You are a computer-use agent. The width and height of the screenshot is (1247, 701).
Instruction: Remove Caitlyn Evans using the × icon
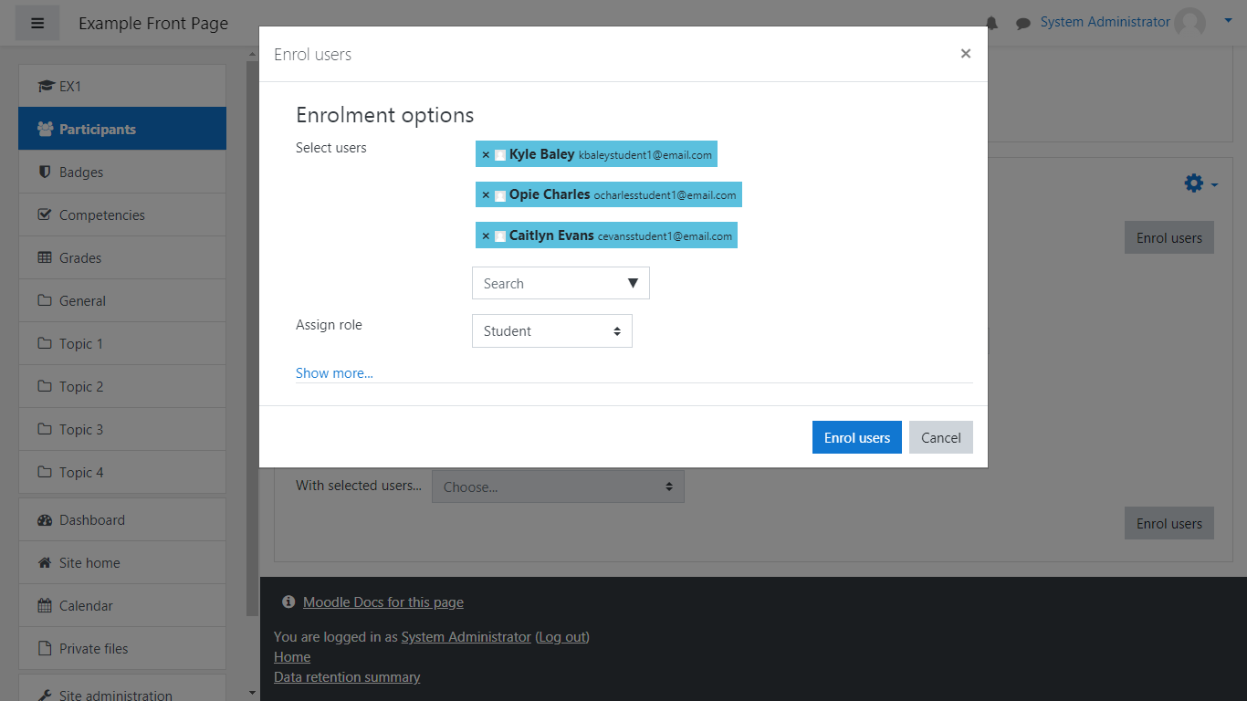[x=486, y=236]
